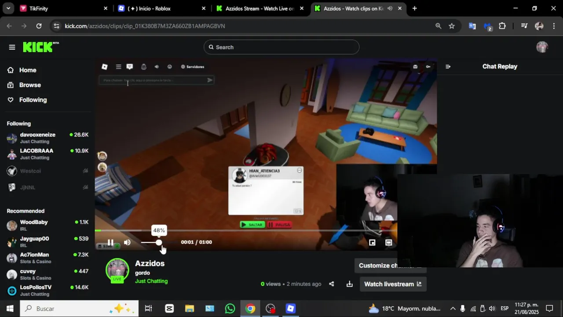This screenshot has height=317, width=563.
Task: Open the tab search dropdown
Action: pos(8,8)
